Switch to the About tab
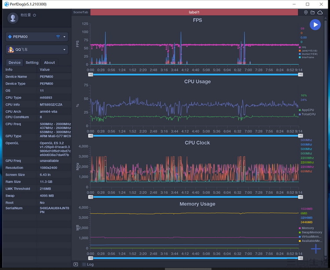 click(49, 63)
